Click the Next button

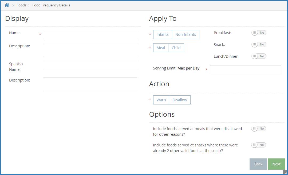pos(277,164)
